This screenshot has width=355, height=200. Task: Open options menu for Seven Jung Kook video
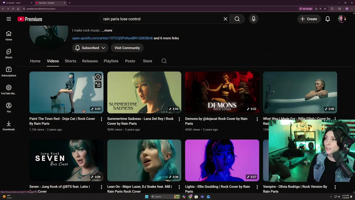[101, 187]
